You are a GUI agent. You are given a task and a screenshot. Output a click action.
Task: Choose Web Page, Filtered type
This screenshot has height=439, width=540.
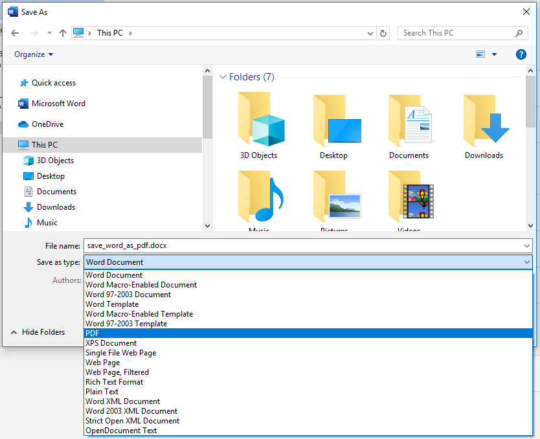point(308,372)
